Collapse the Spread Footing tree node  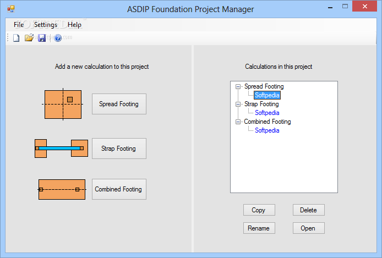pos(238,87)
